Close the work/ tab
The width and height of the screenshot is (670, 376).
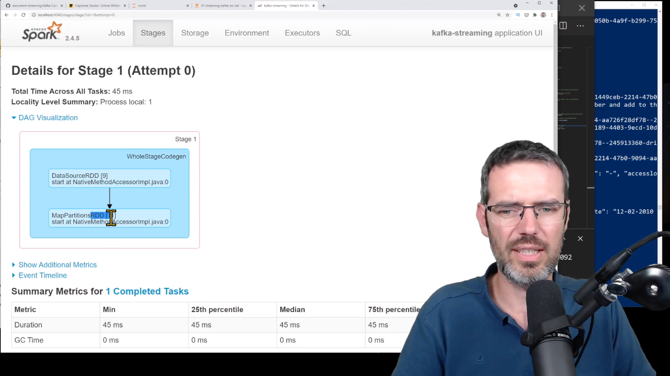pyautogui.click(x=187, y=6)
